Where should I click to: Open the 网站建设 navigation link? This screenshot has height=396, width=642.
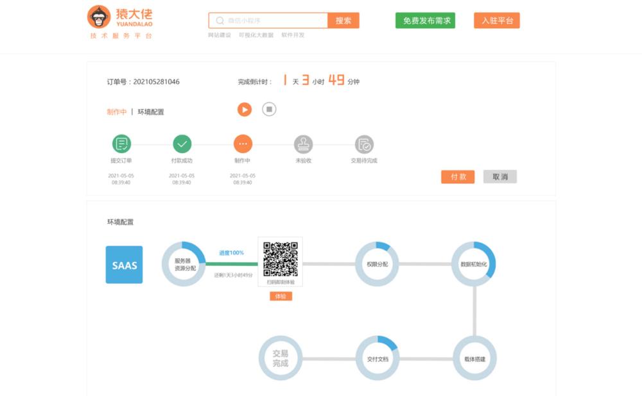(x=218, y=35)
